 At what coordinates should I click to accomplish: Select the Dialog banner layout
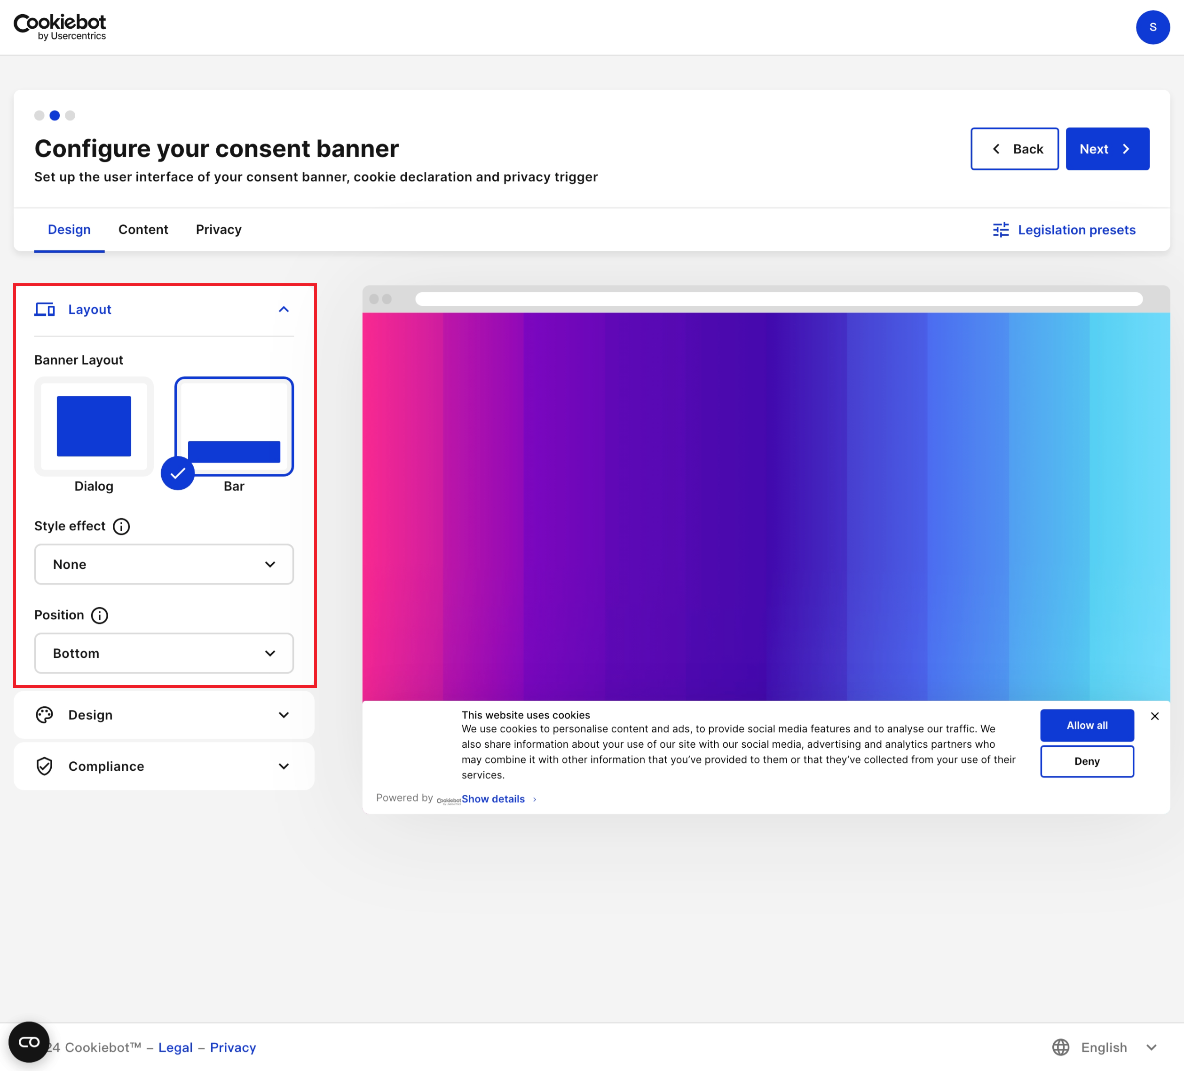click(94, 427)
